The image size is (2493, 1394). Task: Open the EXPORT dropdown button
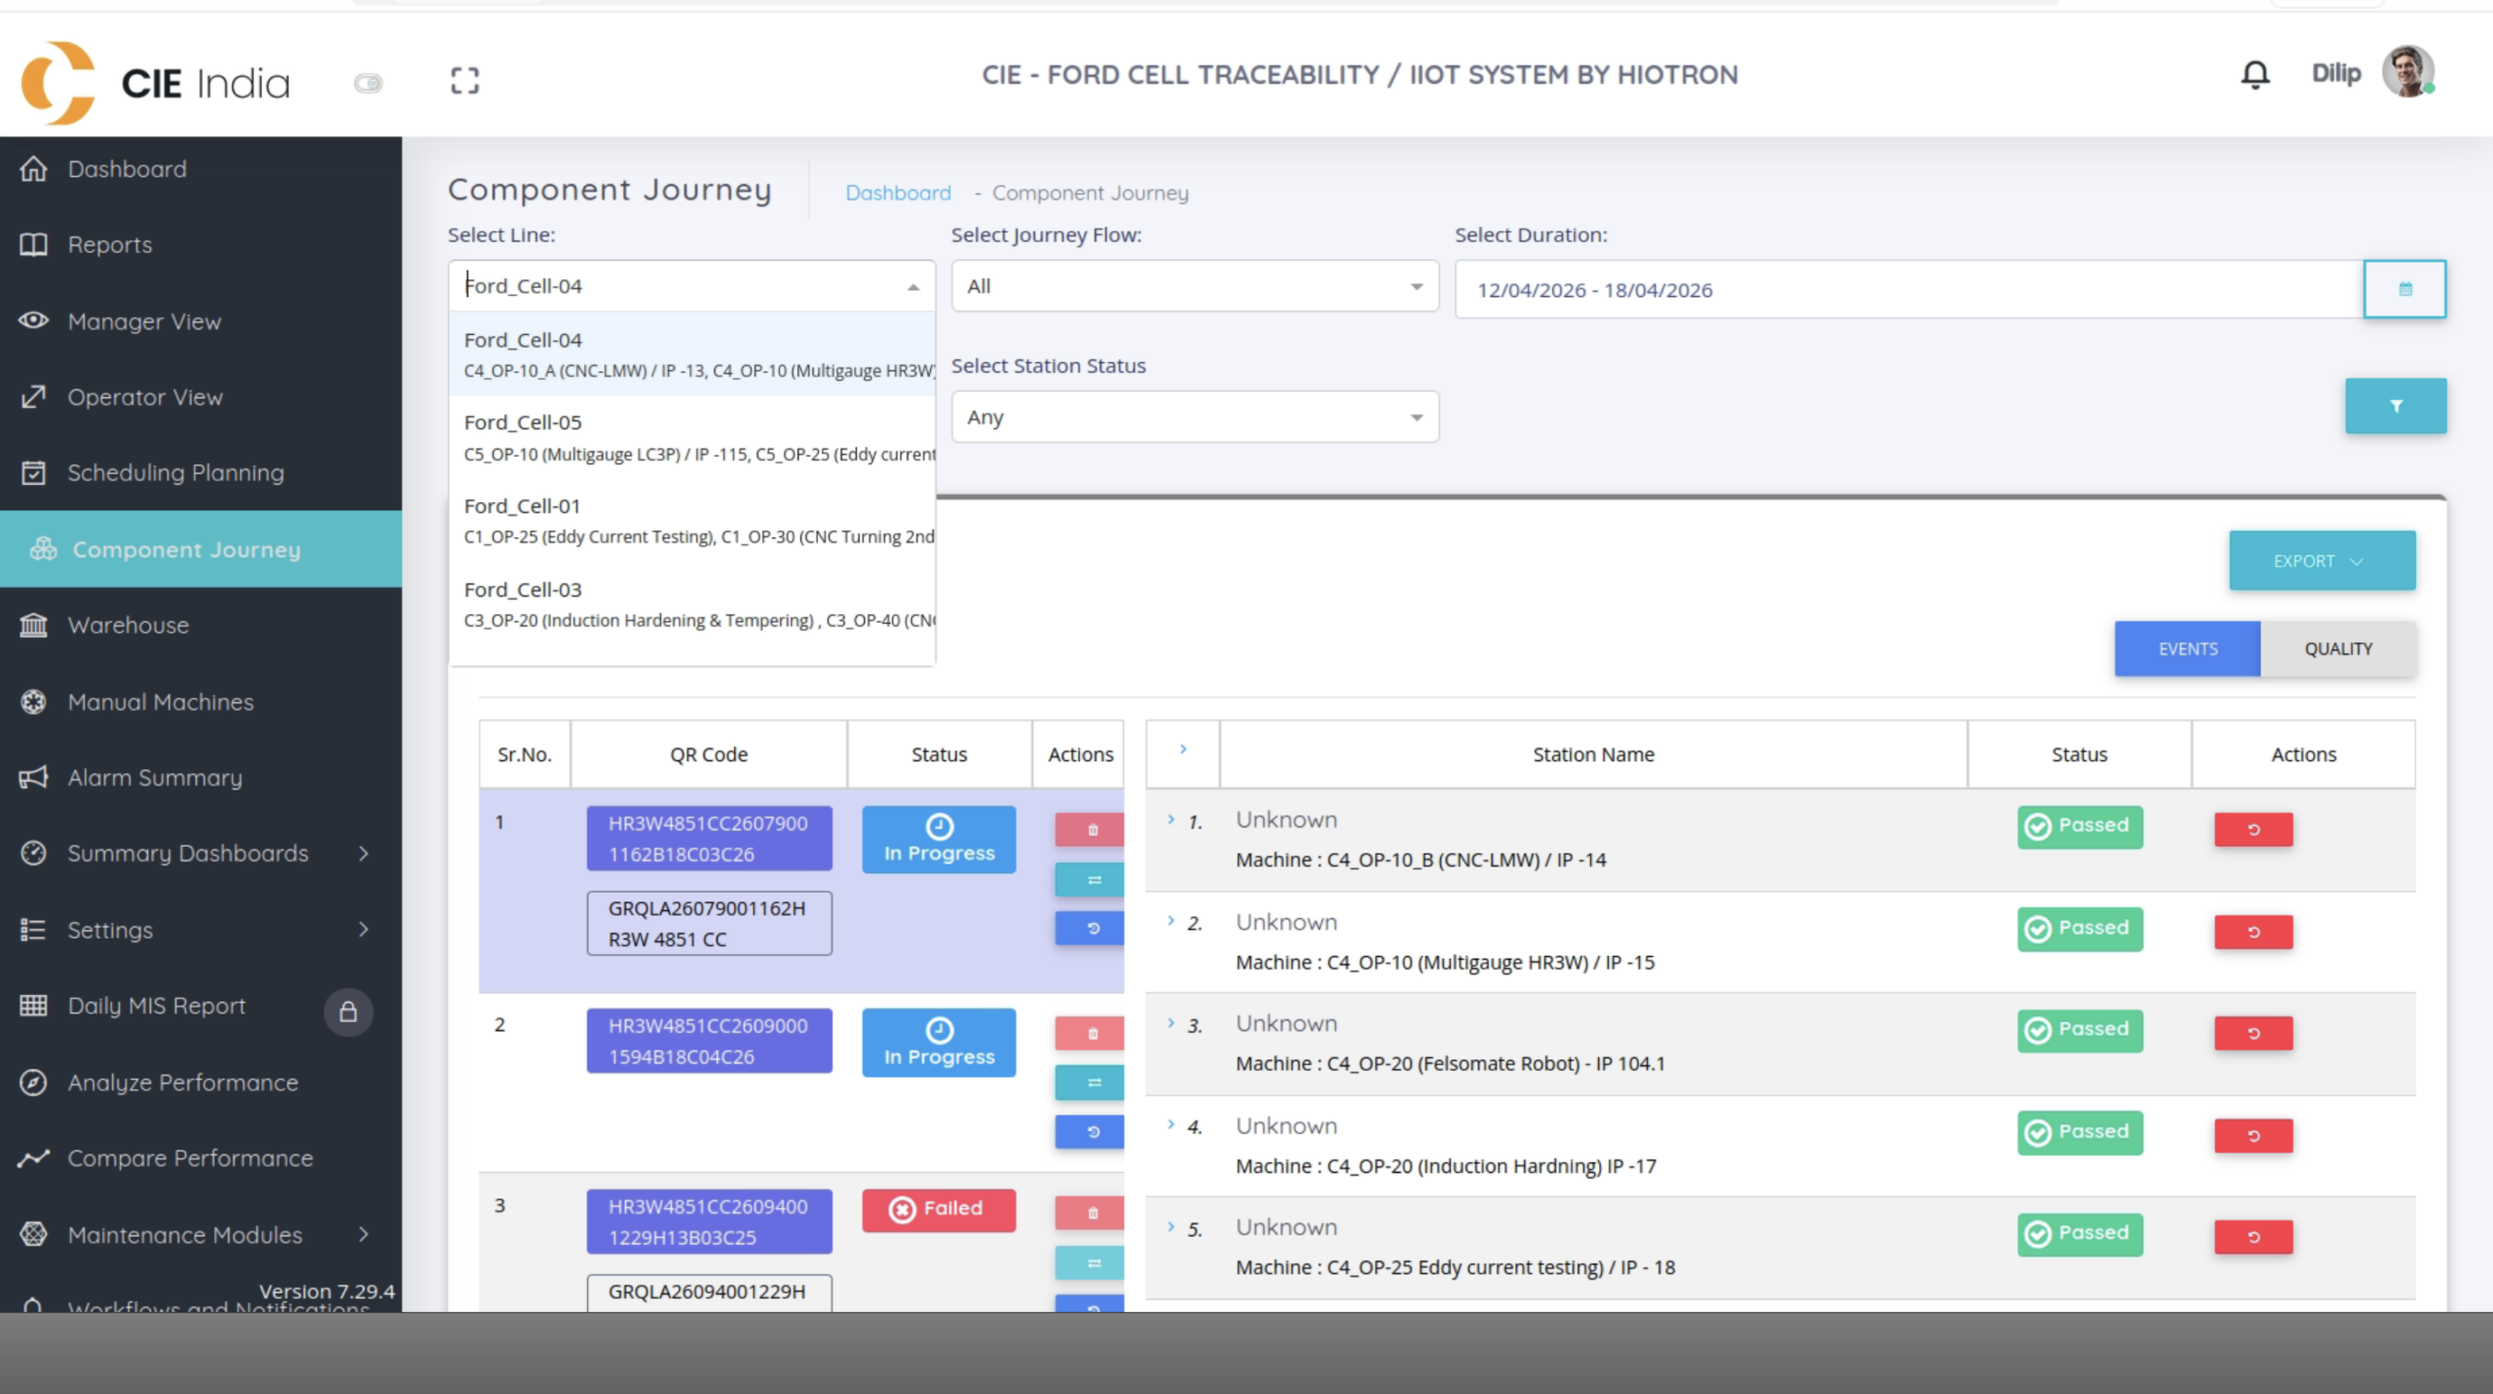pos(2322,561)
